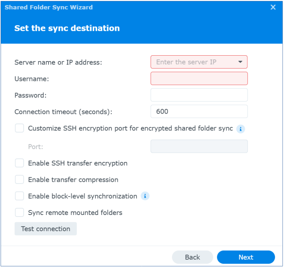287x267 pixels.
Task: Open block-level synchronization info icon
Action: 145,196
